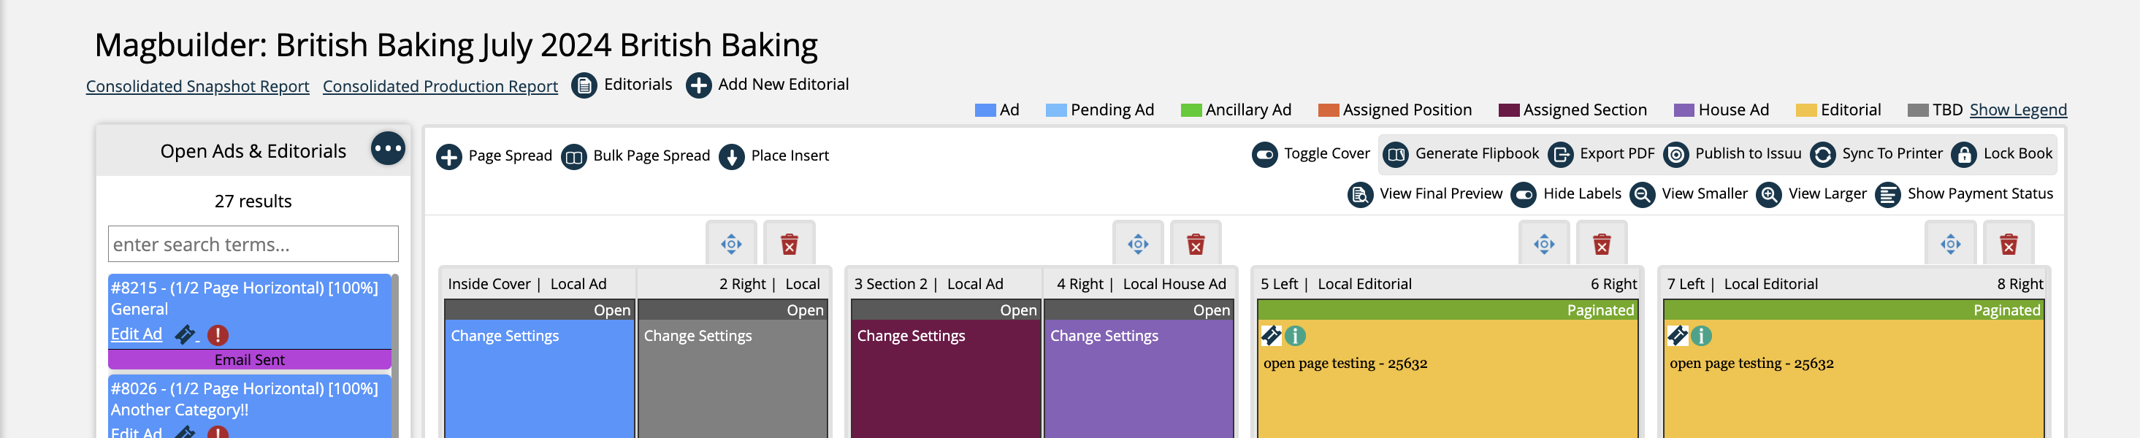Screen dimensions: 2140x438
Task: Click the Add New Editorial plus icon
Action: pyautogui.click(x=699, y=85)
